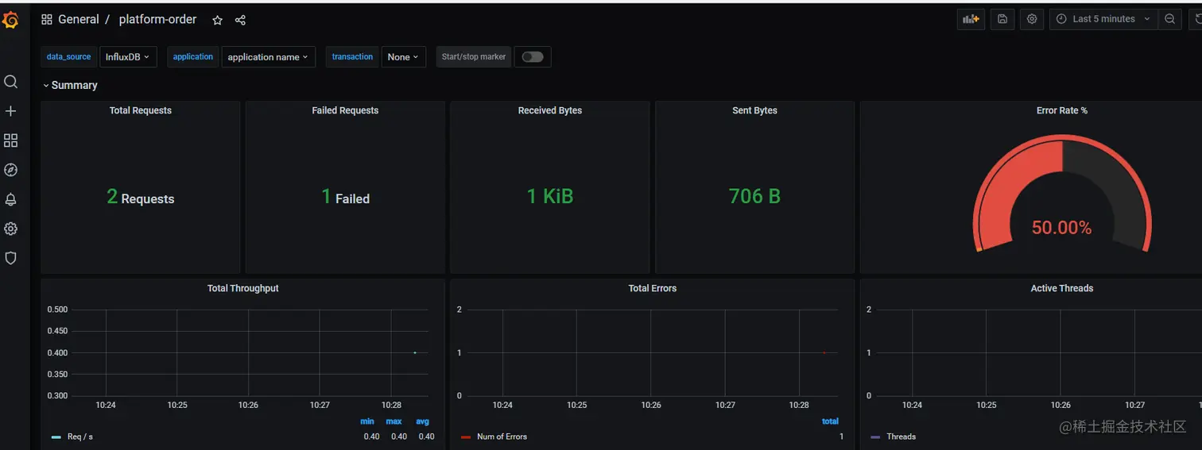Click the refresh dashboard icon
1202x450 pixels.
[1196, 19]
